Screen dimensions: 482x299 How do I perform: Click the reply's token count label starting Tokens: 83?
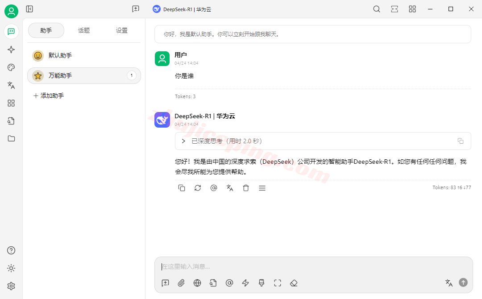click(x=452, y=187)
